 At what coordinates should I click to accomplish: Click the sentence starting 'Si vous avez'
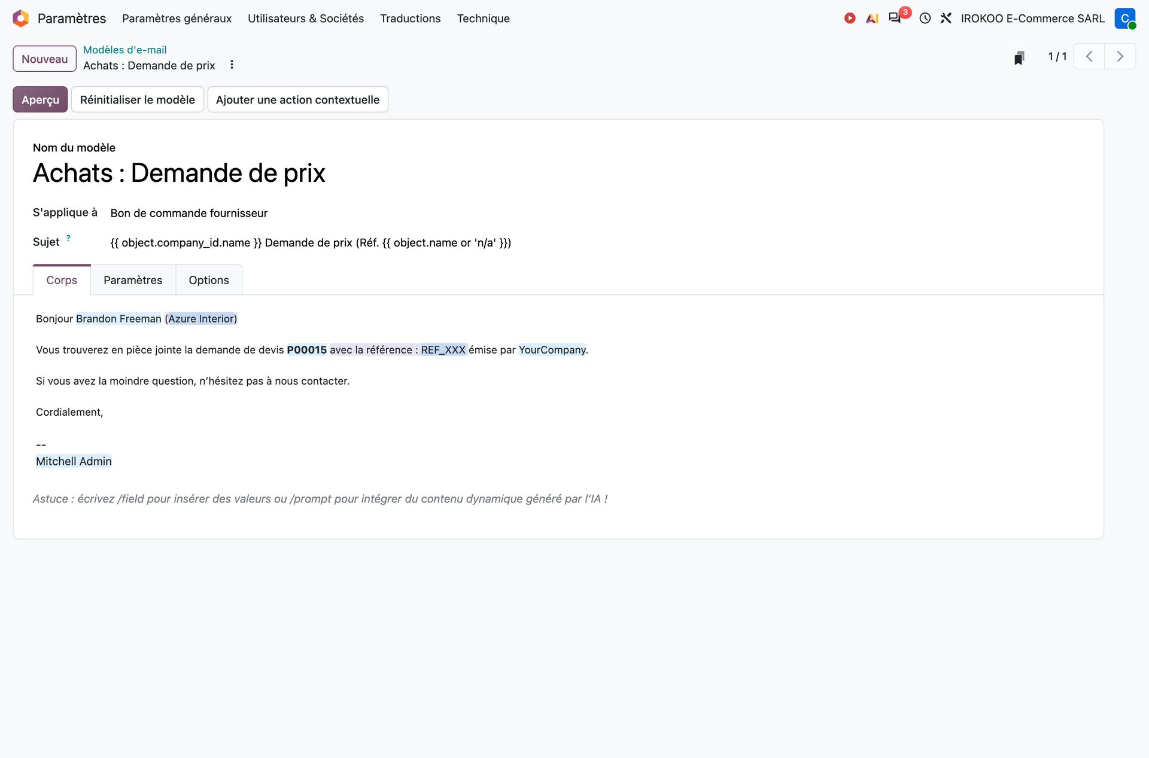coord(193,381)
